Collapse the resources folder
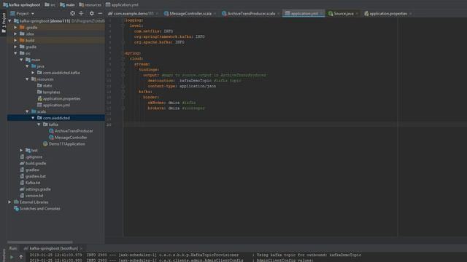The image size is (467, 262). [x=27, y=79]
